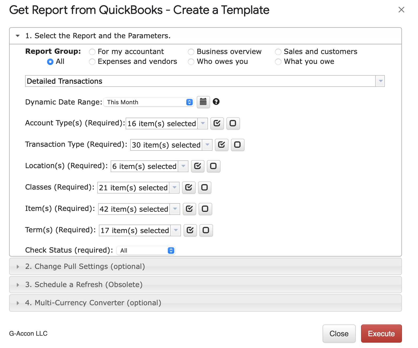The width and height of the screenshot is (418, 348).
Task: Choose the 'For my accountant' report group
Action: click(x=92, y=52)
